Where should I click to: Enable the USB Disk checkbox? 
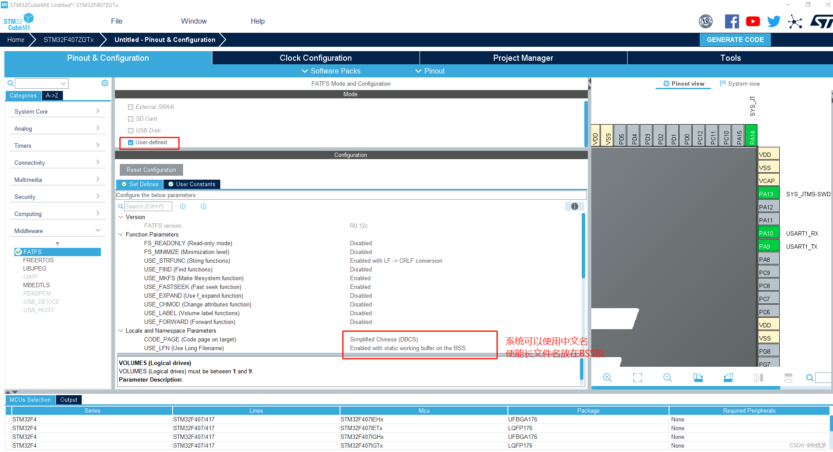[131, 131]
